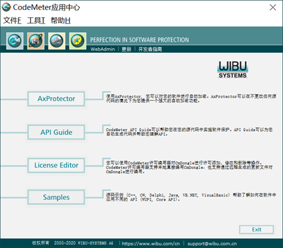Click the gear settings toolbar icon
283x248 pixels.
(x=78, y=41)
